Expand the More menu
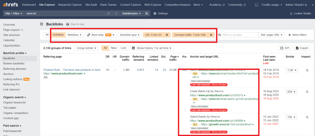This screenshot has width=315, height=136. click(198, 5)
